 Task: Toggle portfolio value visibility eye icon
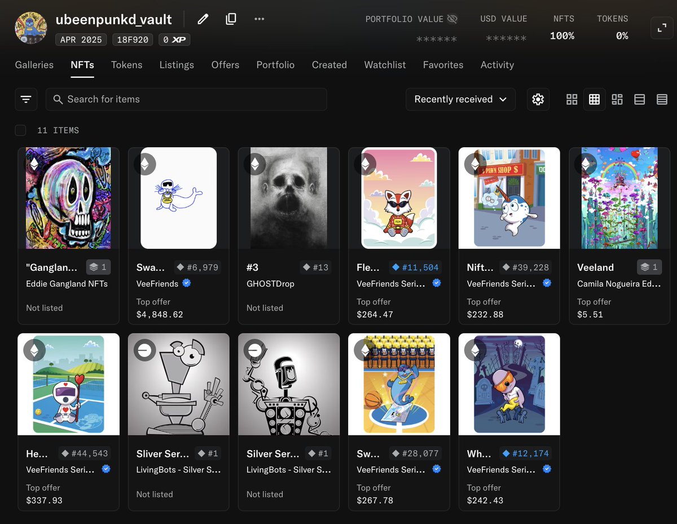[x=452, y=19]
